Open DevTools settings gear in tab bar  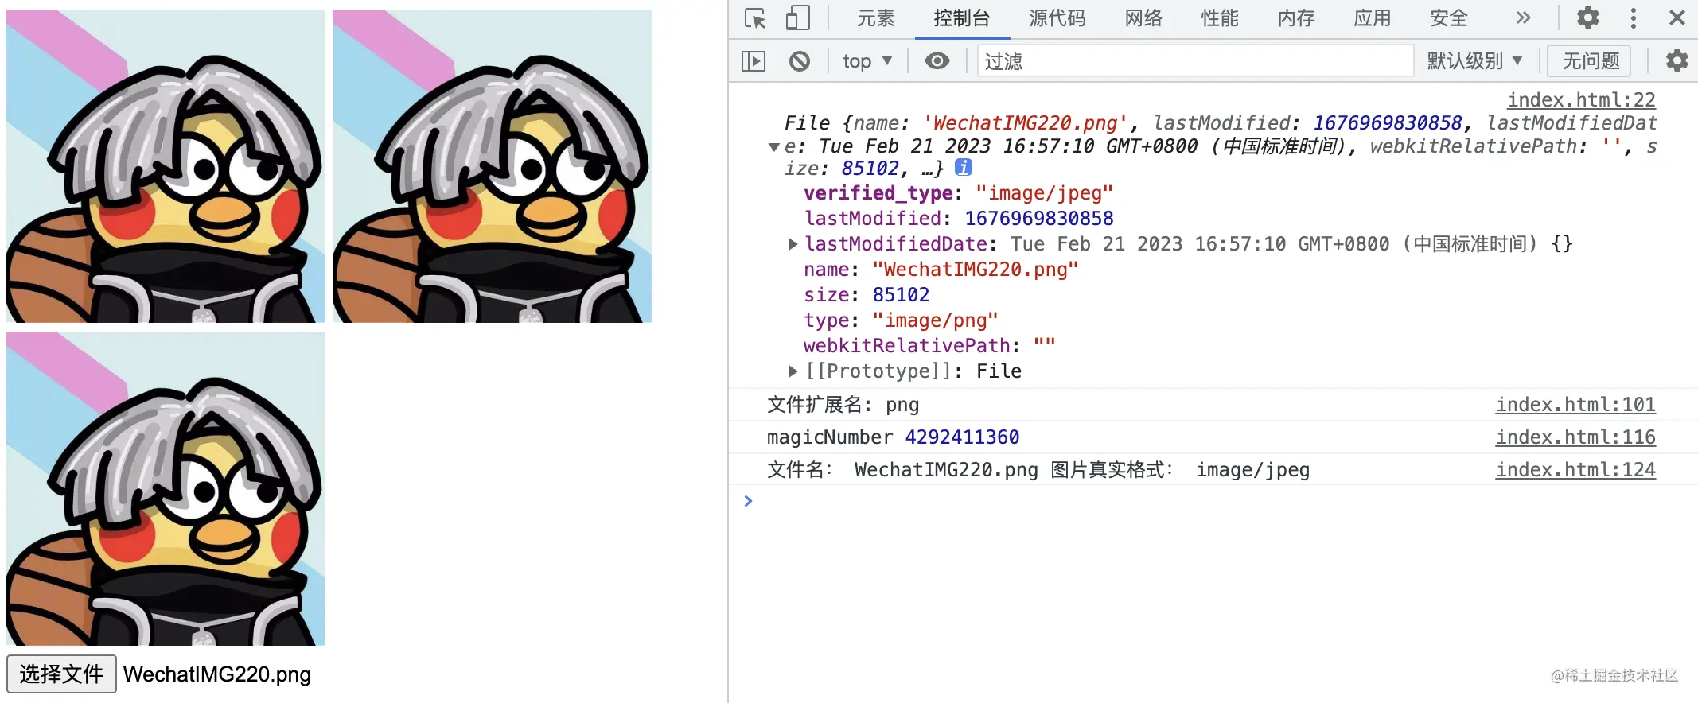click(1587, 18)
